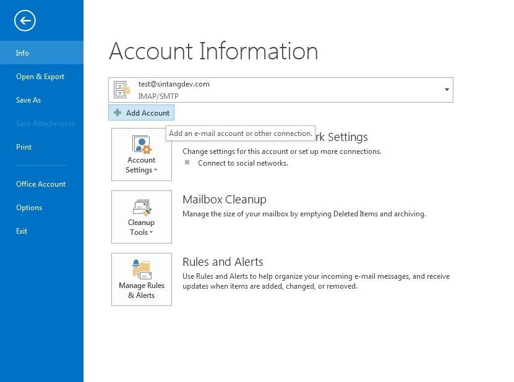Screen dimensions: 514x382
Task: Follow the Connect to social networks link
Action: [243, 163]
